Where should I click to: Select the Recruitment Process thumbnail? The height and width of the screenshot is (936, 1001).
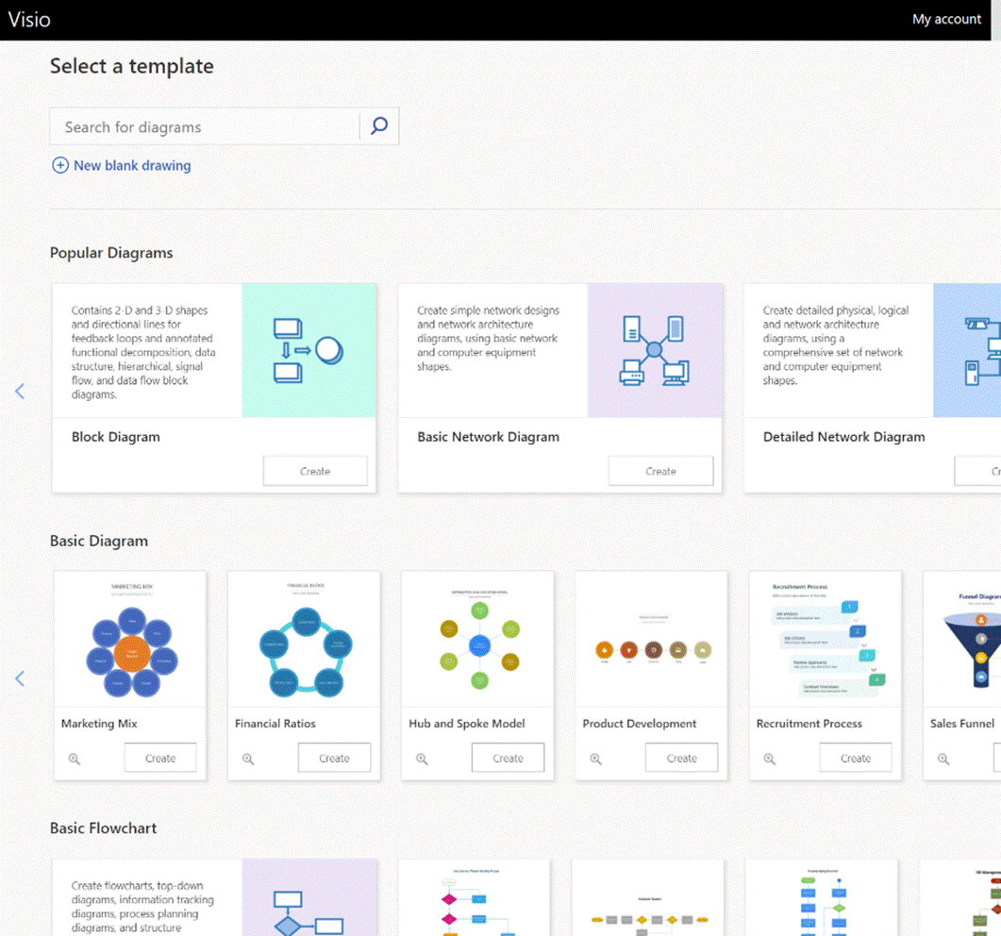click(826, 639)
